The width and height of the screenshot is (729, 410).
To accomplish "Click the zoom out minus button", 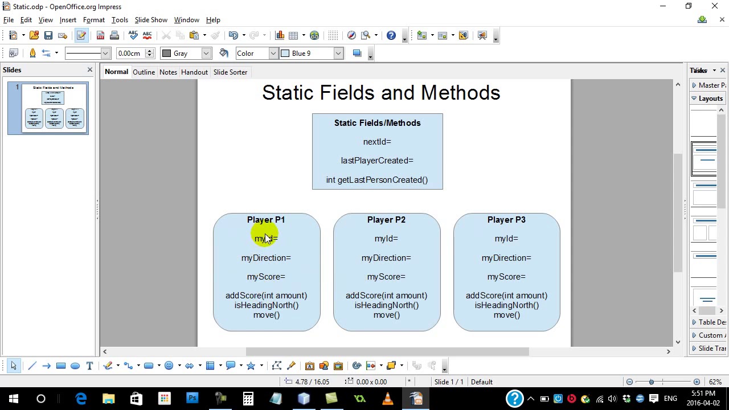I will tap(629, 382).
